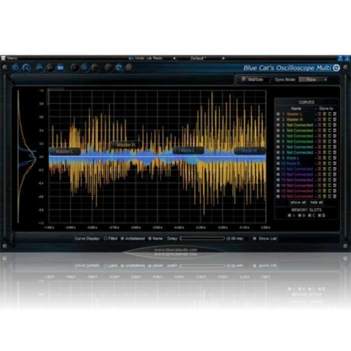Open the Sync Mode dropdown showing Flow
The width and height of the screenshot is (351, 351).
pyautogui.click(x=313, y=79)
